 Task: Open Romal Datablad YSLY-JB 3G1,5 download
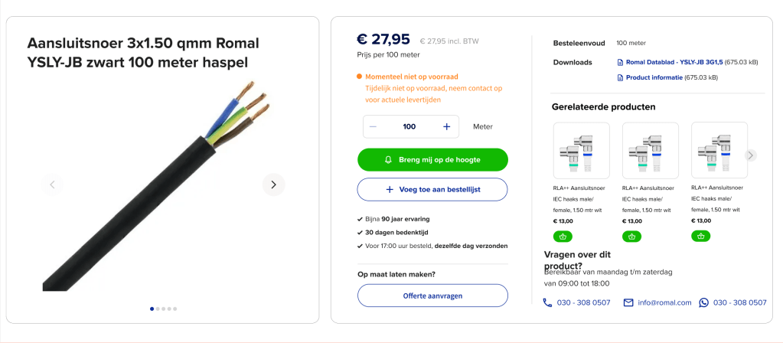[x=670, y=62]
